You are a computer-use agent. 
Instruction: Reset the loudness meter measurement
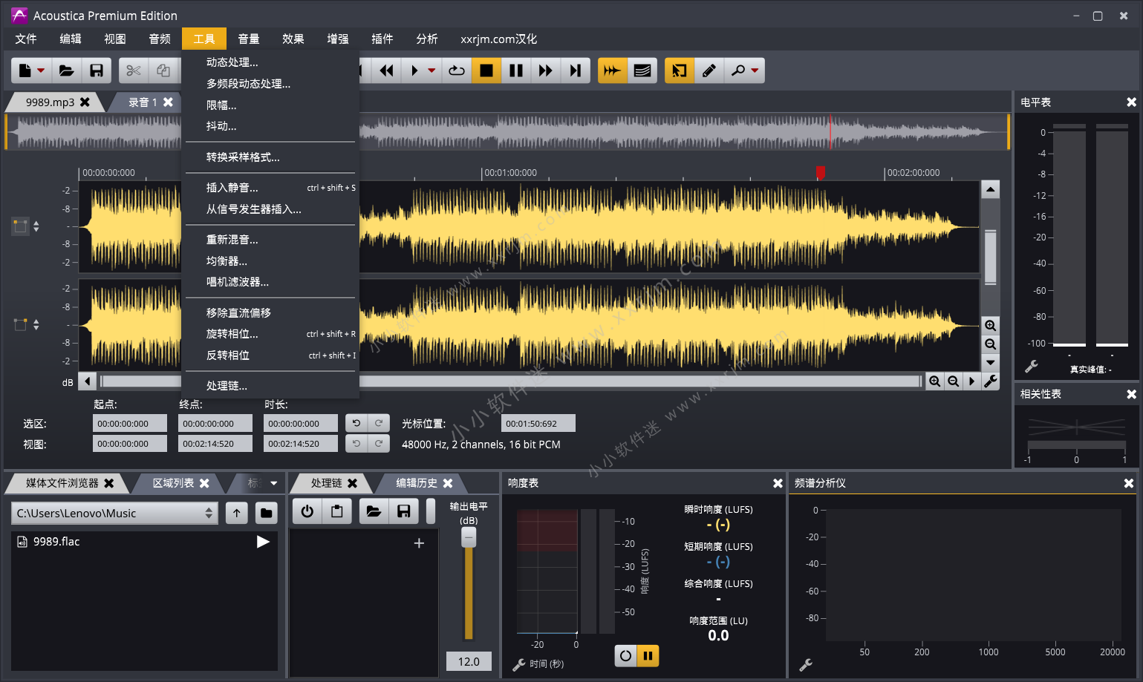(x=625, y=656)
